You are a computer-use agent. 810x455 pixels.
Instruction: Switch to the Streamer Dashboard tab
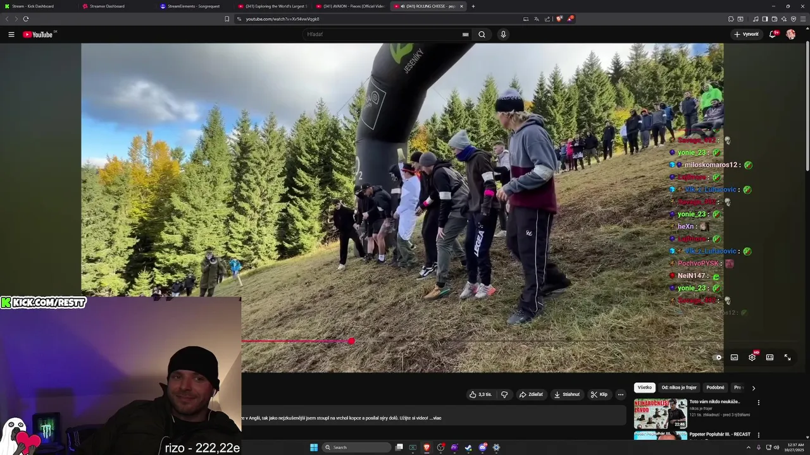click(x=117, y=6)
